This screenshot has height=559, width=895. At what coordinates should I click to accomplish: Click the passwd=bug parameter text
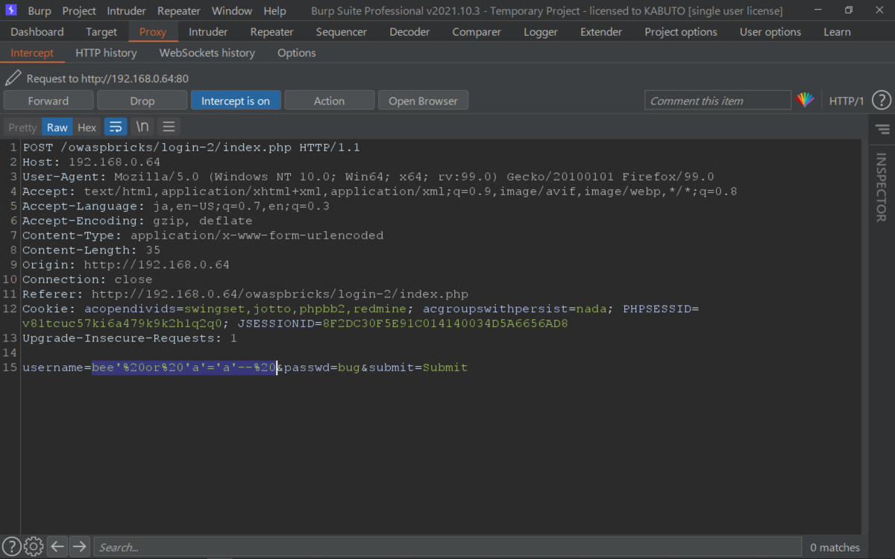point(321,367)
